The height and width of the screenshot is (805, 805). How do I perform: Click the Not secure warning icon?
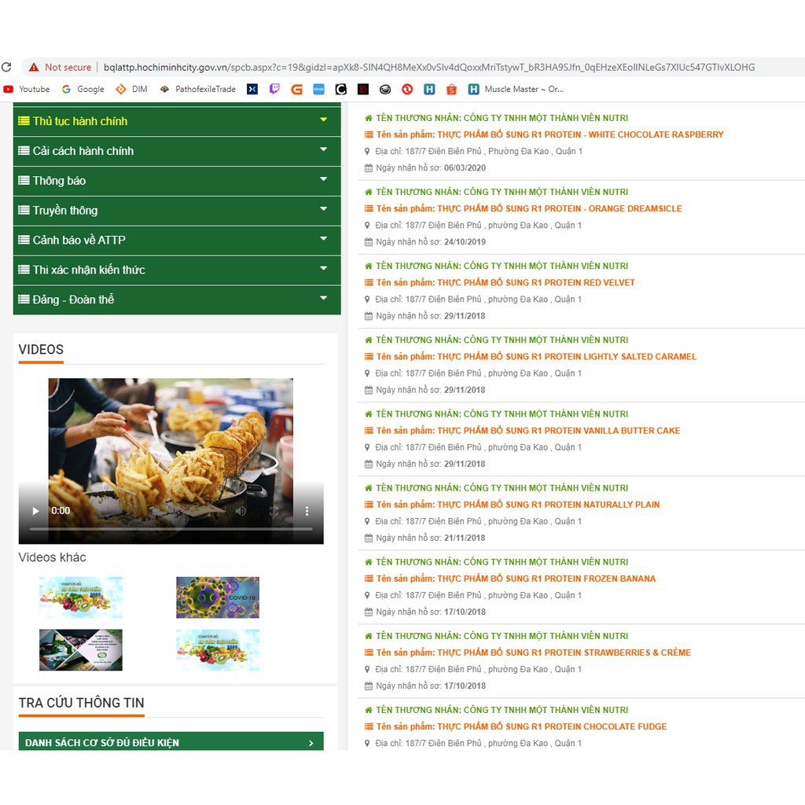pos(34,68)
